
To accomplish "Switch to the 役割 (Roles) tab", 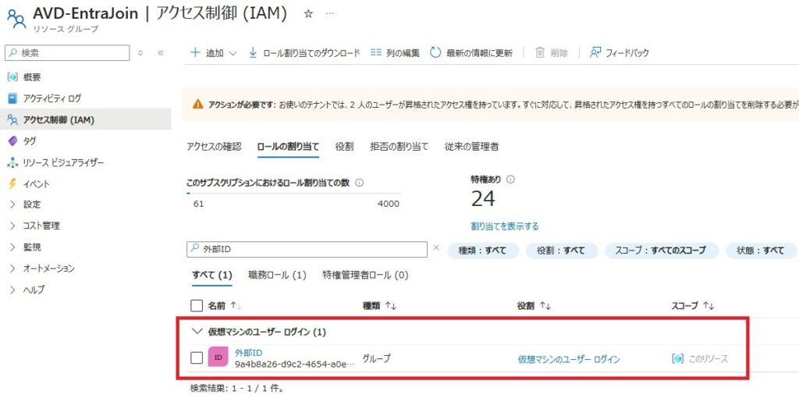I will tap(344, 146).
